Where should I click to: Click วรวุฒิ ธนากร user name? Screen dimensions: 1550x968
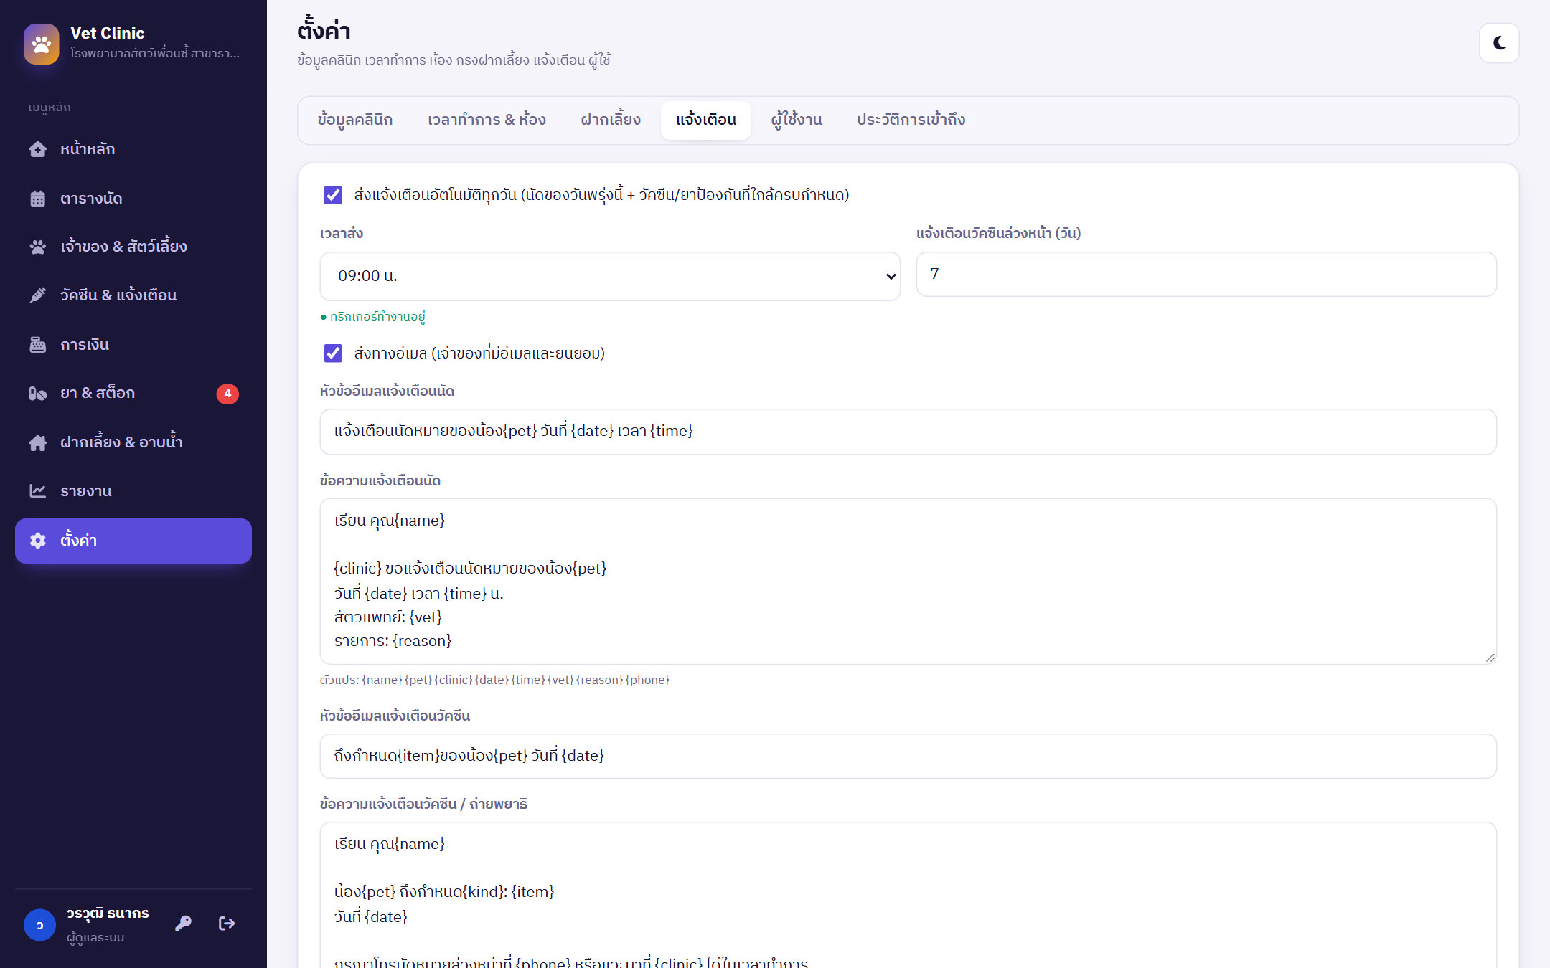(x=108, y=914)
